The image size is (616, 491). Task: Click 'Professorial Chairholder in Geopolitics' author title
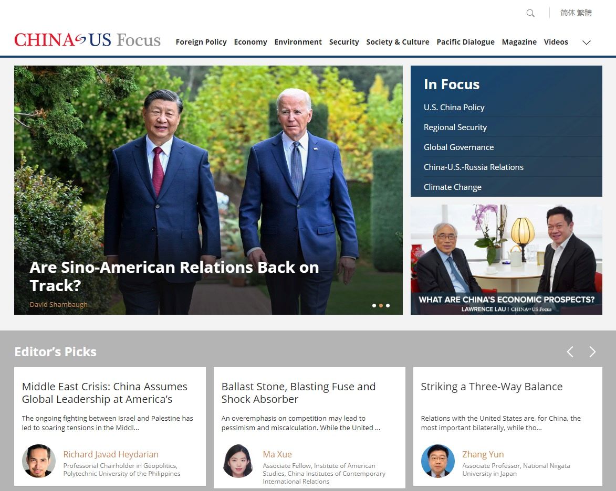coord(122,470)
